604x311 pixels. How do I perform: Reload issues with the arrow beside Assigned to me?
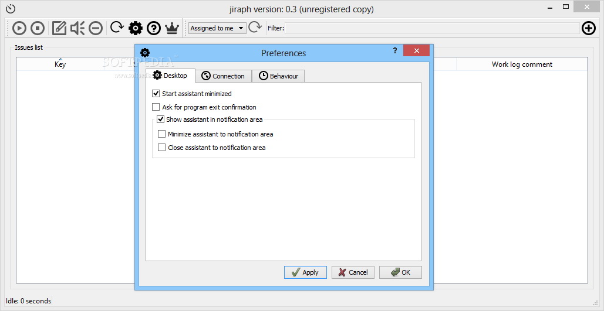[x=255, y=28]
